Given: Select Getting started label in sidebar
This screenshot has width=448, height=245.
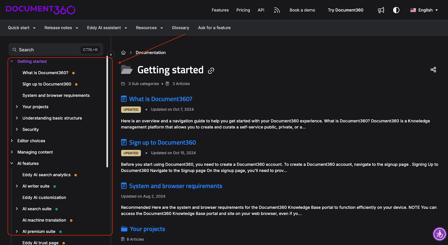Looking at the screenshot, I should click(32, 61).
